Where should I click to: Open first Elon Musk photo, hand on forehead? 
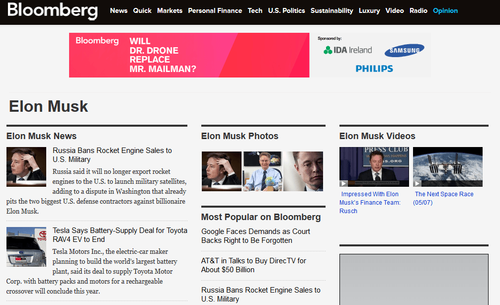[x=222, y=171]
